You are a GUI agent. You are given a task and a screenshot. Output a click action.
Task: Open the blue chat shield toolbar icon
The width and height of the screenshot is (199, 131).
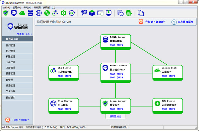pos(14,13)
